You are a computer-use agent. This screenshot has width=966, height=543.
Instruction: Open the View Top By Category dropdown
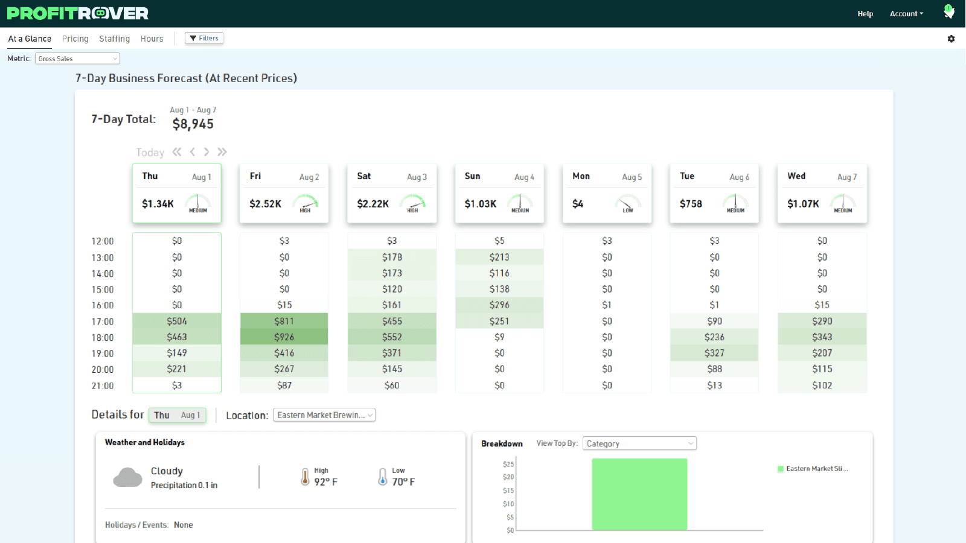click(639, 443)
